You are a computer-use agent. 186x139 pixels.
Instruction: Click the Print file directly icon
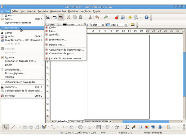[x=48, y=17]
